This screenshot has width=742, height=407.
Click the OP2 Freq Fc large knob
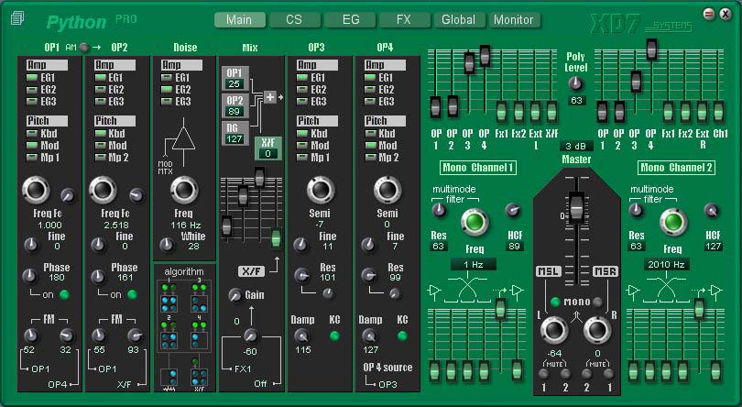[x=103, y=190]
